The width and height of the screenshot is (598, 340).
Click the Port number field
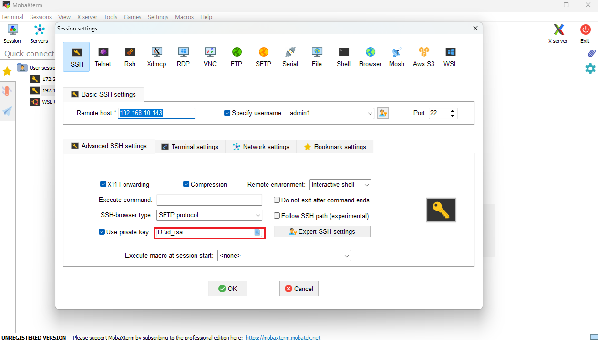coord(439,113)
